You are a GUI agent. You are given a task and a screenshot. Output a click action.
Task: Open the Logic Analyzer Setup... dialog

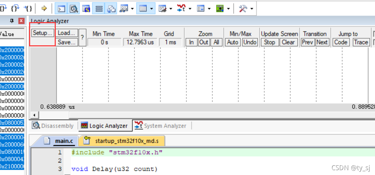coord(43,33)
